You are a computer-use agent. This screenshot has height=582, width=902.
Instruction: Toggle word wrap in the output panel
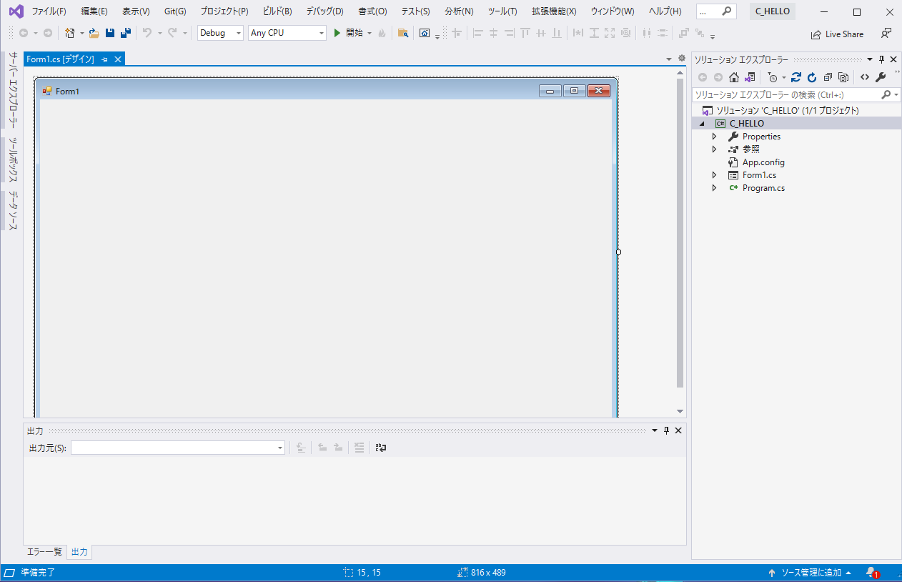tap(381, 448)
